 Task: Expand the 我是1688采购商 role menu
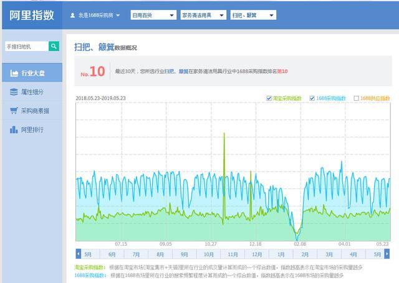pyautogui.click(x=95, y=16)
